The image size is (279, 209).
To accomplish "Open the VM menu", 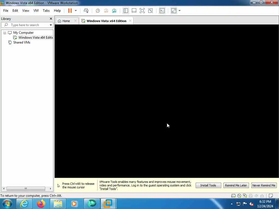I will pos(36,11).
